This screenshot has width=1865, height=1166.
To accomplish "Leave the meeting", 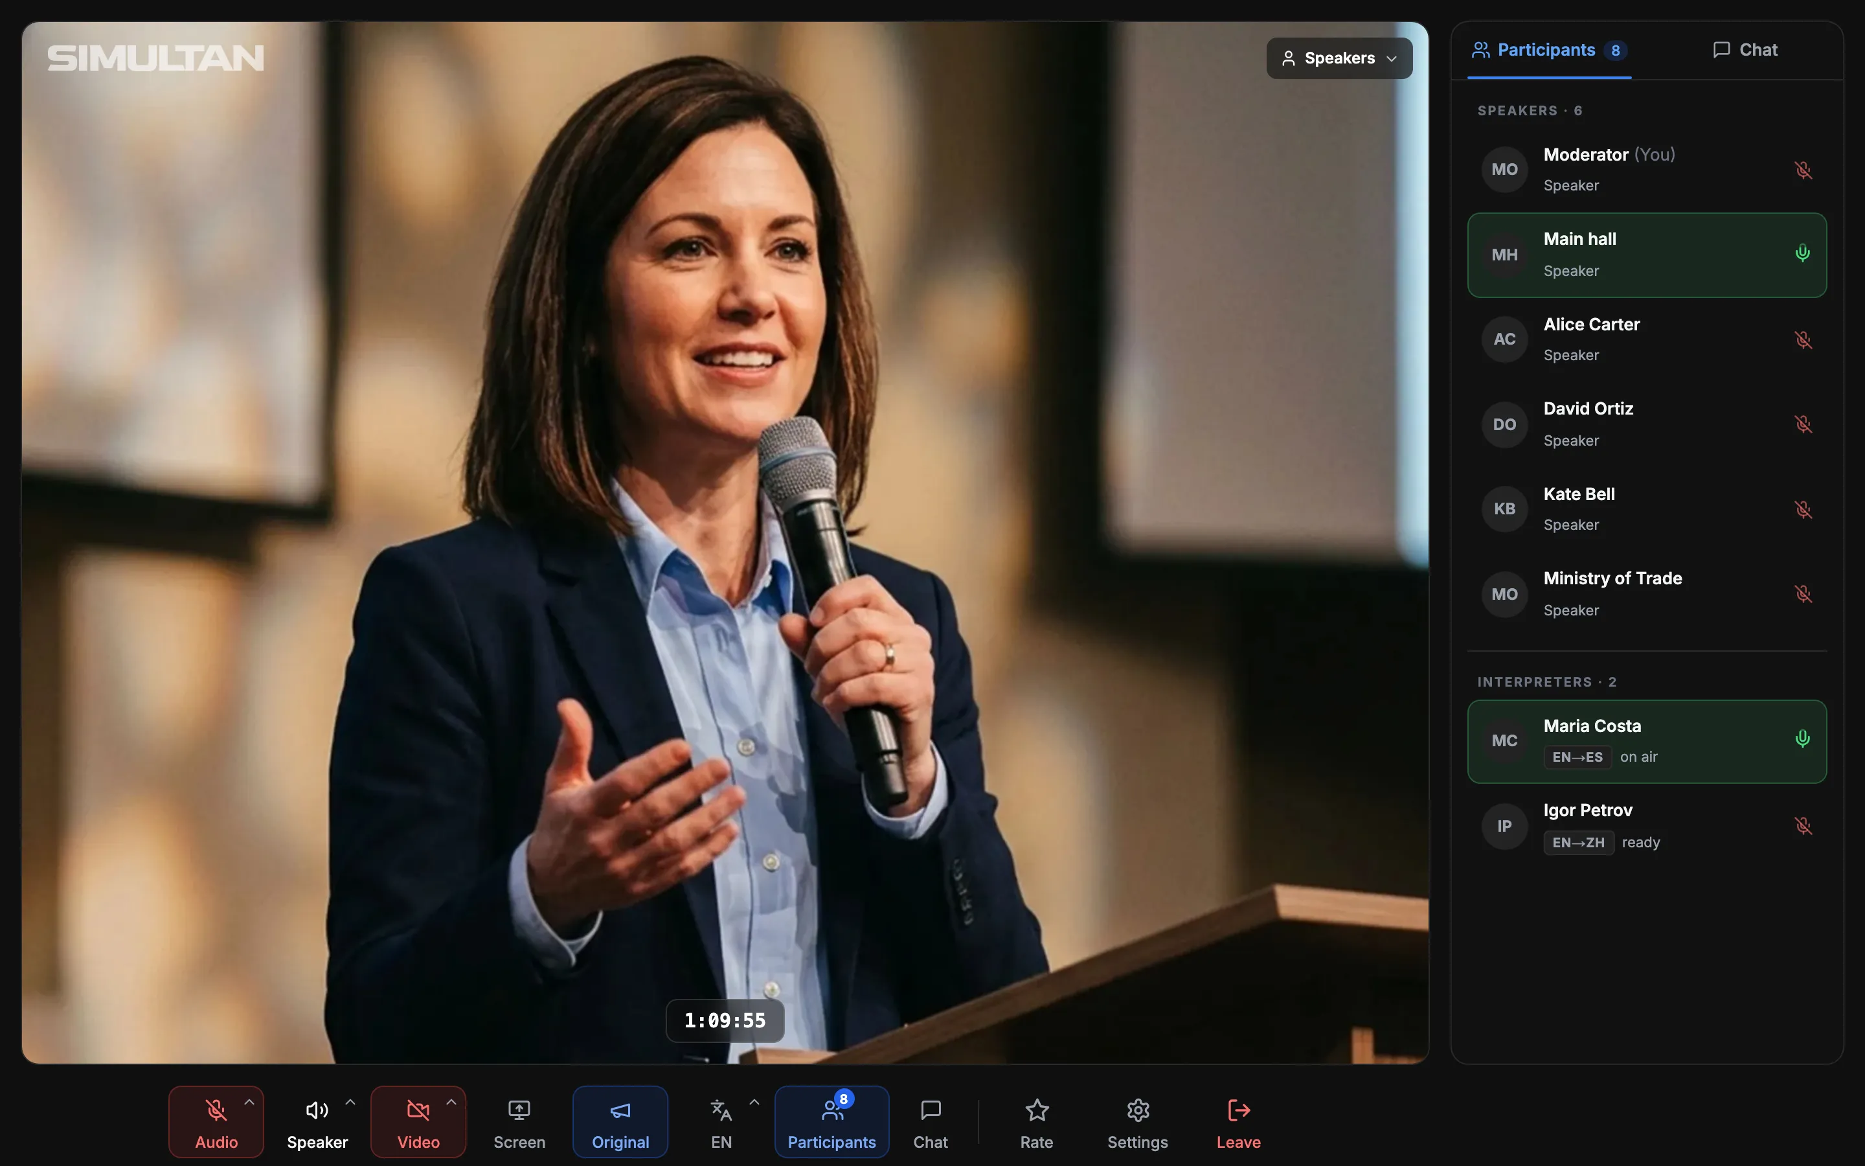I will tap(1238, 1121).
